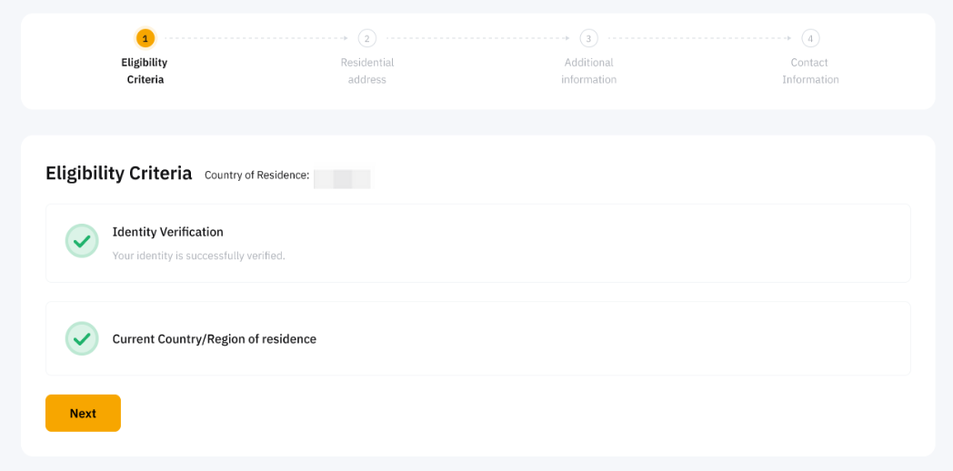Click the Current Country/Region green checkmark icon
Viewport: 953px width, 471px height.
coord(82,338)
